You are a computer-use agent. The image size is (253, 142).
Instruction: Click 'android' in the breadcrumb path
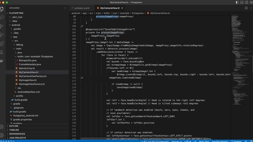coord(76,13)
